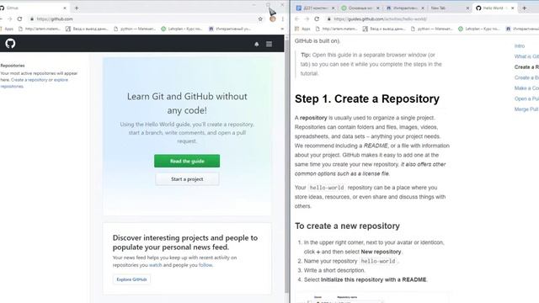Open Chrome menu in left browser window
The height and width of the screenshot is (303, 539).
[283, 19]
